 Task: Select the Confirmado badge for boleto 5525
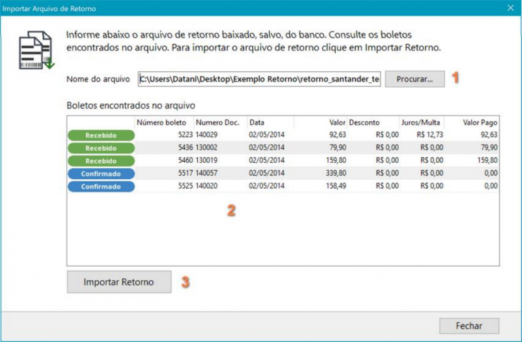pos(101,186)
